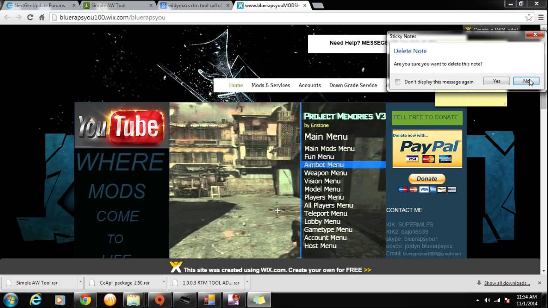The height and width of the screenshot is (308, 548).
Task: Open Down Grade Service in site navigation
Action: [353, 85]
